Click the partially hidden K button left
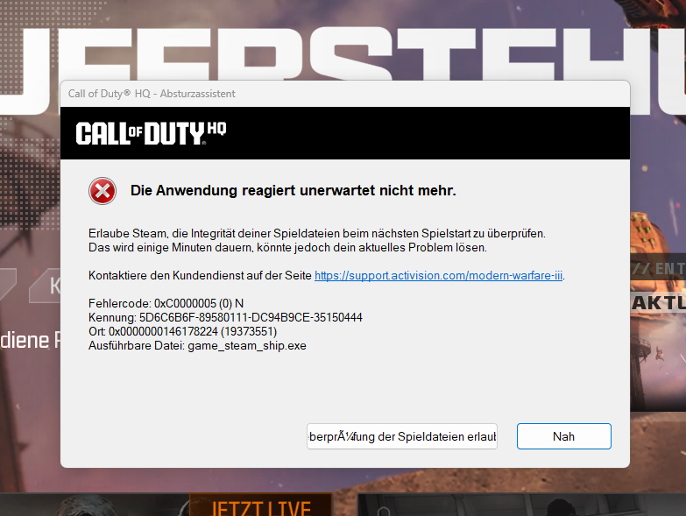This screenshot has height=516, width=686. click(x=45, y=286)
